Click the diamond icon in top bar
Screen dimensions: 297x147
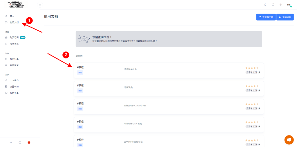click(x=281, y=5)
